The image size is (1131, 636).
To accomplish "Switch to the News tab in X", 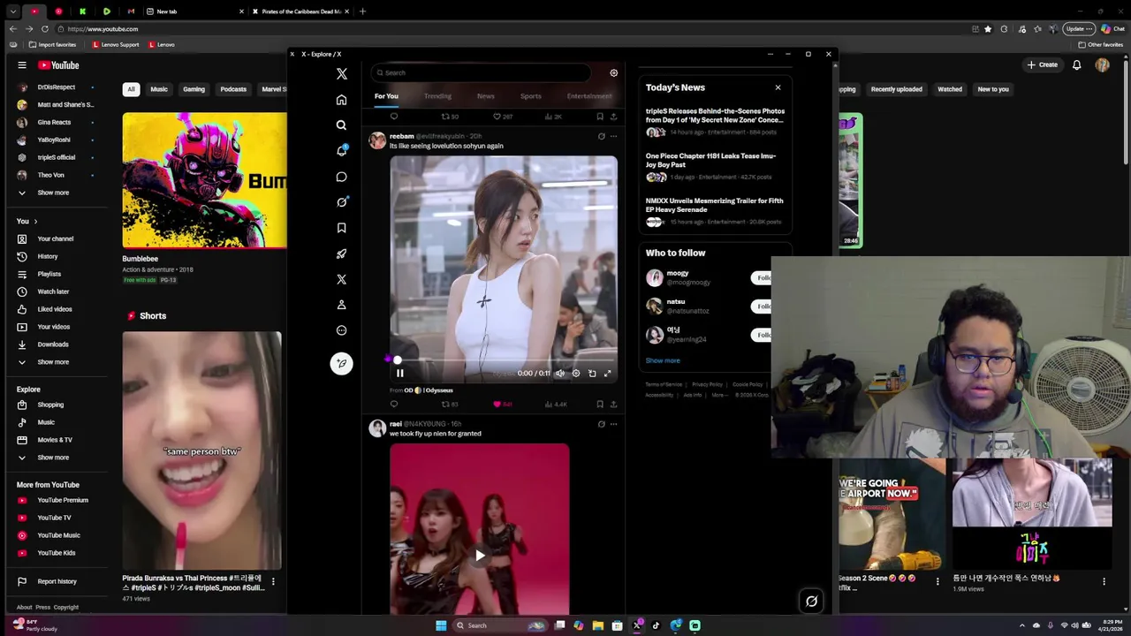I will [x=486, y=96].
